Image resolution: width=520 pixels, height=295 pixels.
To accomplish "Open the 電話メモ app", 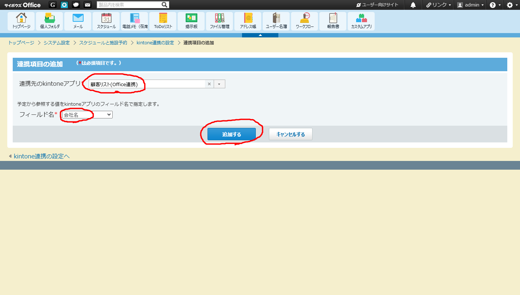I will (x=135, y=21).
